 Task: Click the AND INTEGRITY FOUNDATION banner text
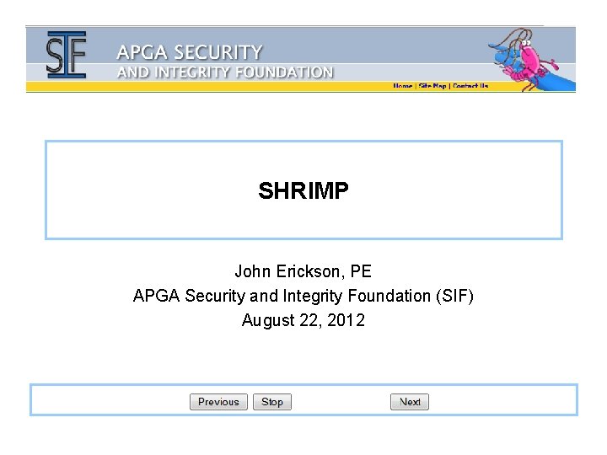pos(225,72)
